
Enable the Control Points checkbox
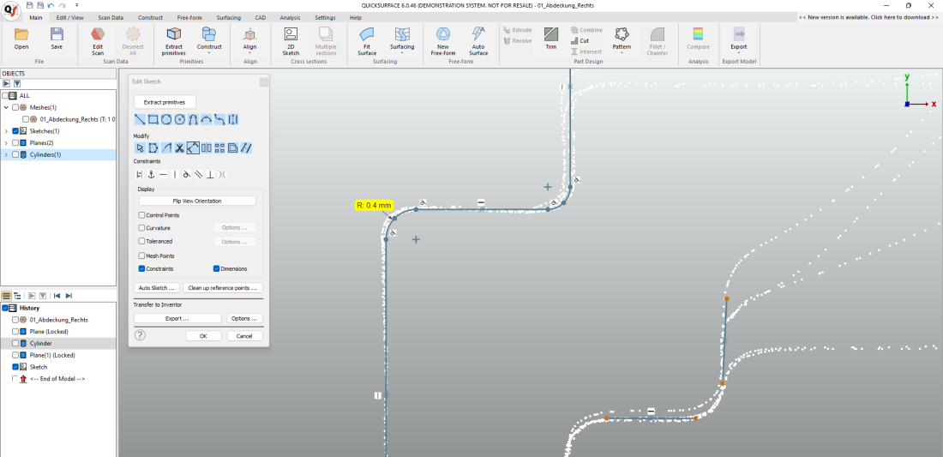(x=142, y=215)
